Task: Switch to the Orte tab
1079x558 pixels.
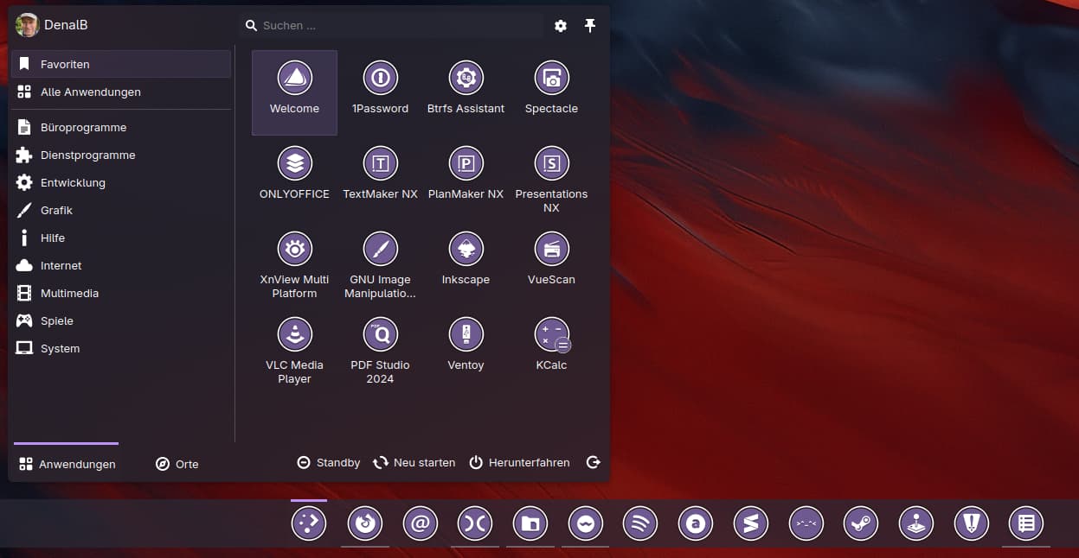Action: (177, 464)
